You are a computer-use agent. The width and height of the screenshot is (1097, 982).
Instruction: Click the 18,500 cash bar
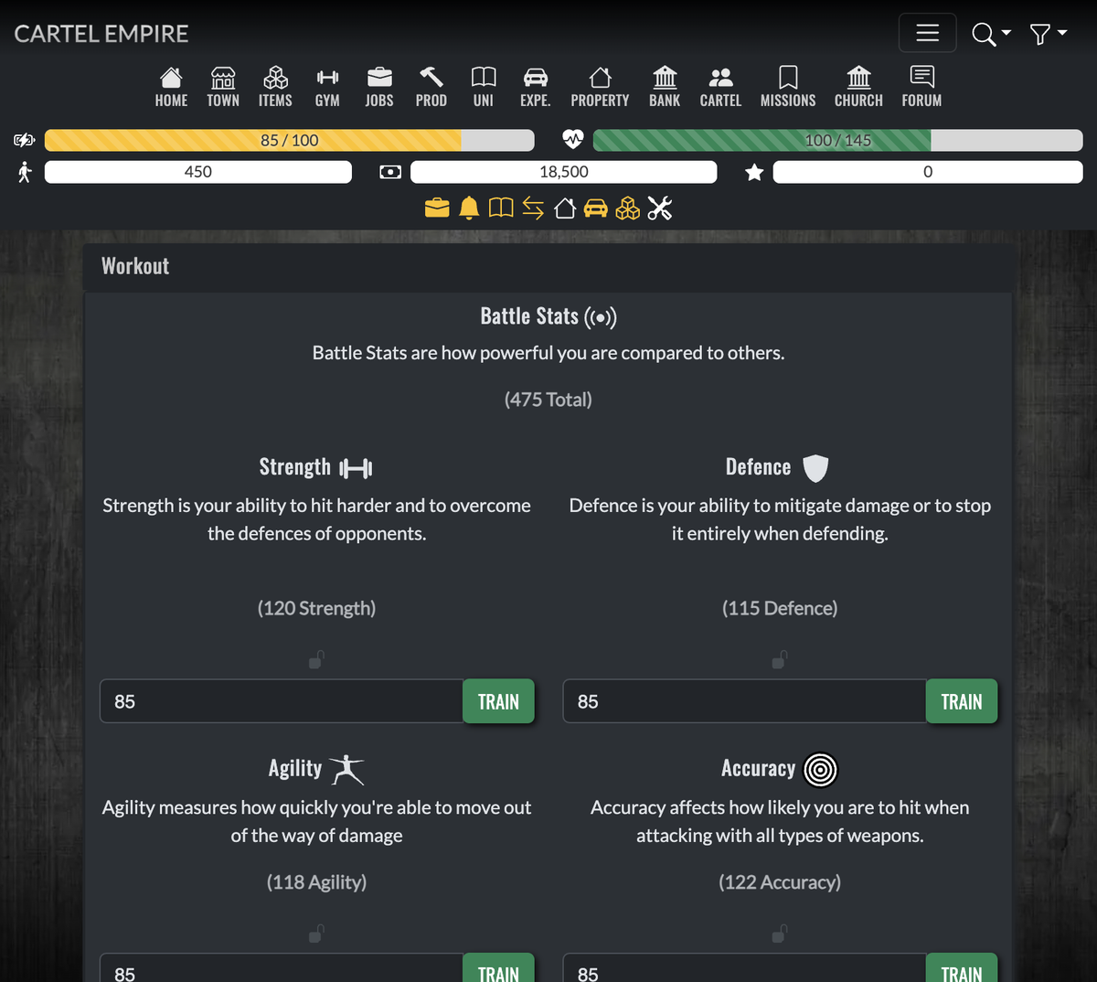click(x=564, y=172)
